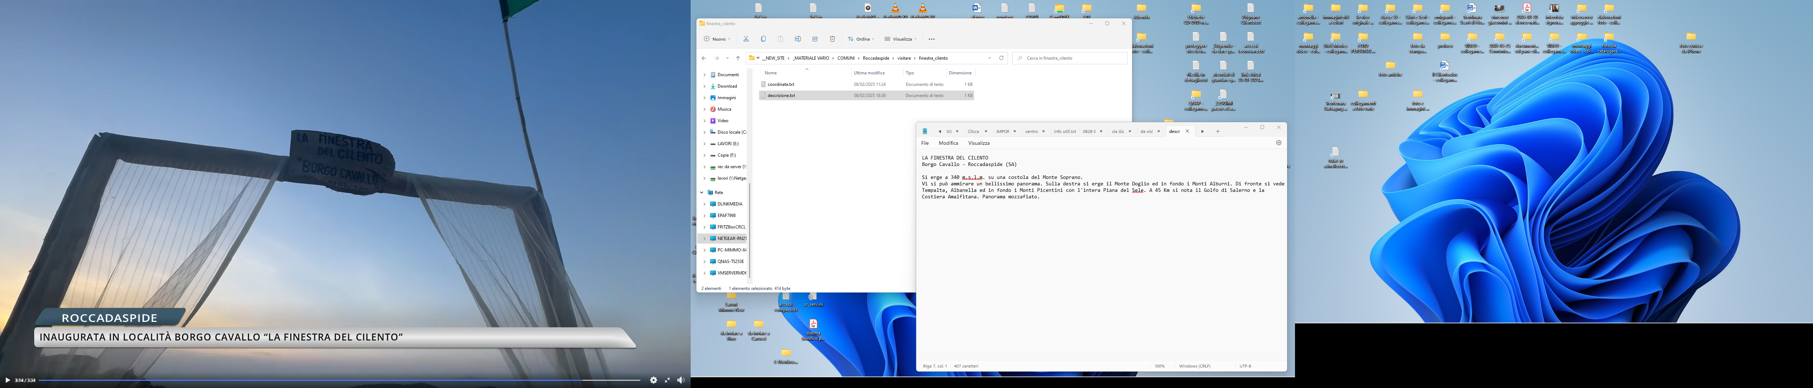1813x388 pixels.
Task: Toggle fullscreen in the video player
Action: coord(667,380)
